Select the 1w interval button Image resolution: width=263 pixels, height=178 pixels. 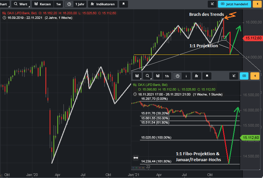click(x=59, y=4)
